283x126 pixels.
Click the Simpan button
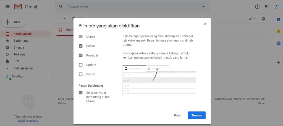tap(196, 115)
